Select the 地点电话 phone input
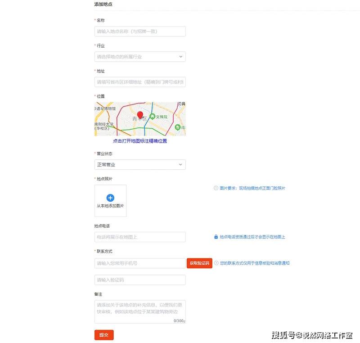 tap(140, 237)
